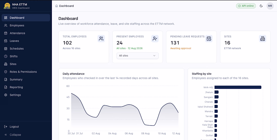The image size is (277, 140).
Task: Click the Jhelum bar in staffing chart
Action: [216, 92]
